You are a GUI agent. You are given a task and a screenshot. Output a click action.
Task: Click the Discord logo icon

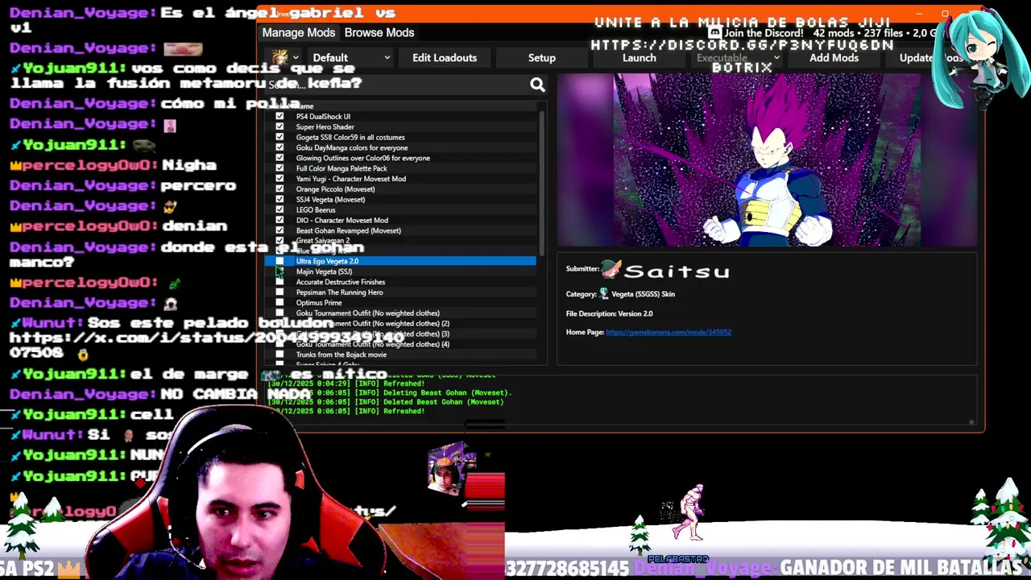(x=714, y=33)
